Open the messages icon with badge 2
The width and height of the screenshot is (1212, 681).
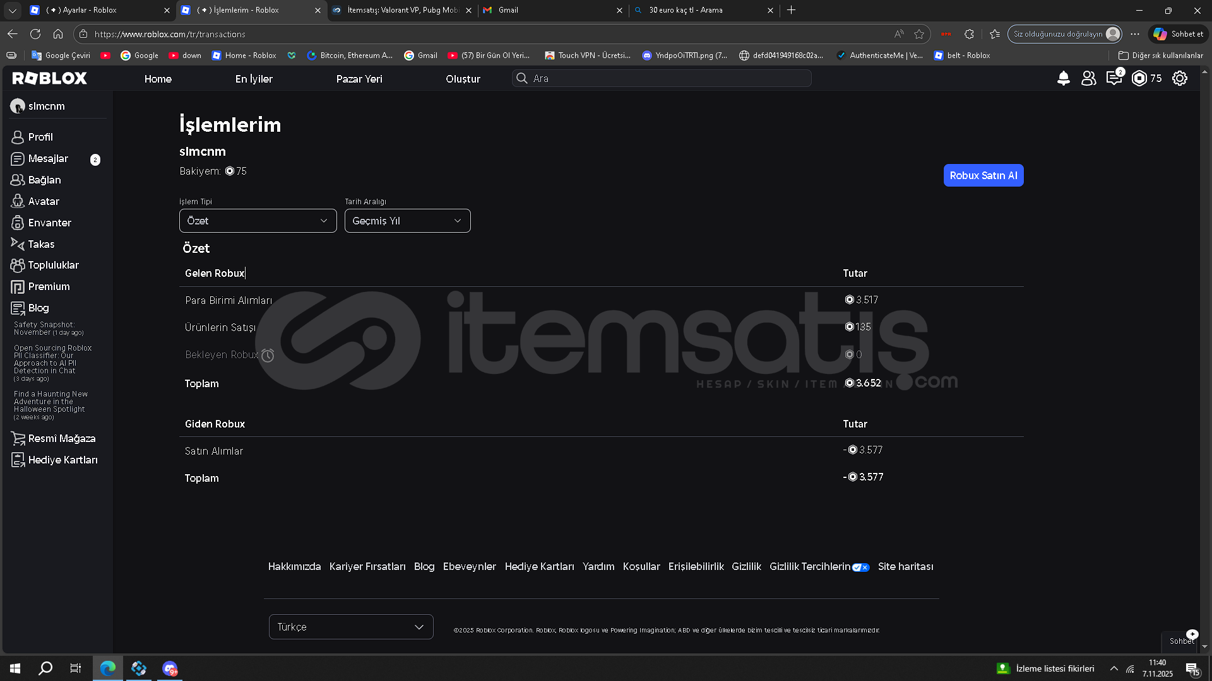1114,78
